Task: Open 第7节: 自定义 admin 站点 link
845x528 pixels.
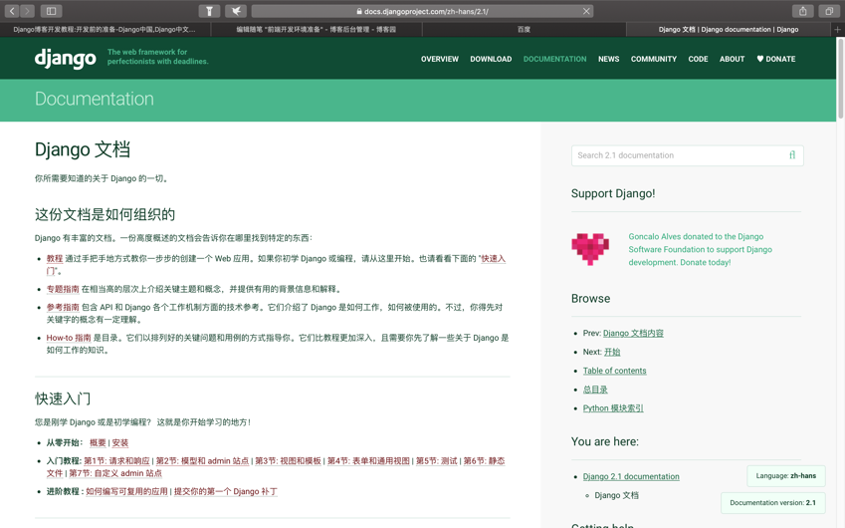Action: [115, 473]
